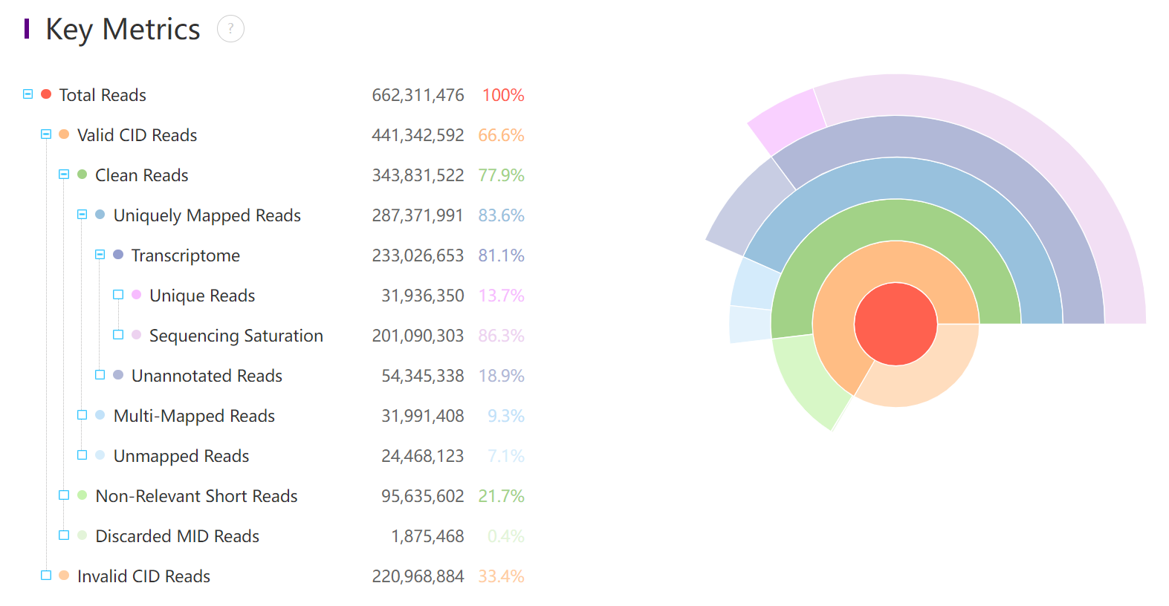Click the value 201,090,303

point(418,336)
